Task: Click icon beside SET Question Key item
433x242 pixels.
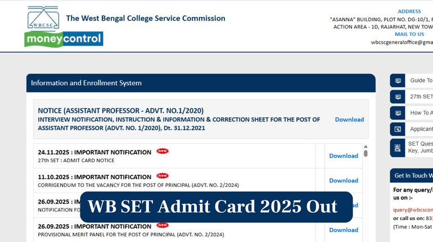Action: (398, 148)
